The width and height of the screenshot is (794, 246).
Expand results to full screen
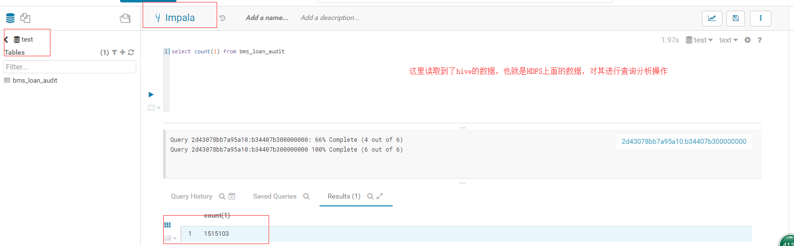click(x=379, y=196)
